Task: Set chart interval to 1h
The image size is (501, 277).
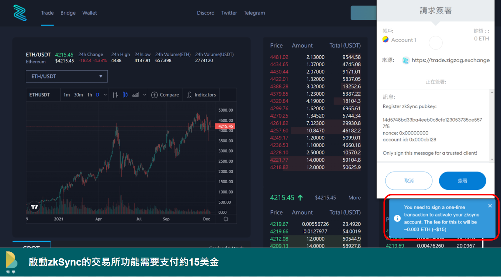Action: tap(90, 95)
